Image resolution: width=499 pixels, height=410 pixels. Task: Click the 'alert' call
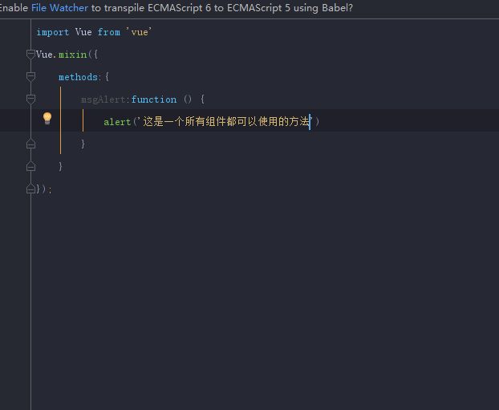(x=117, y=122)
